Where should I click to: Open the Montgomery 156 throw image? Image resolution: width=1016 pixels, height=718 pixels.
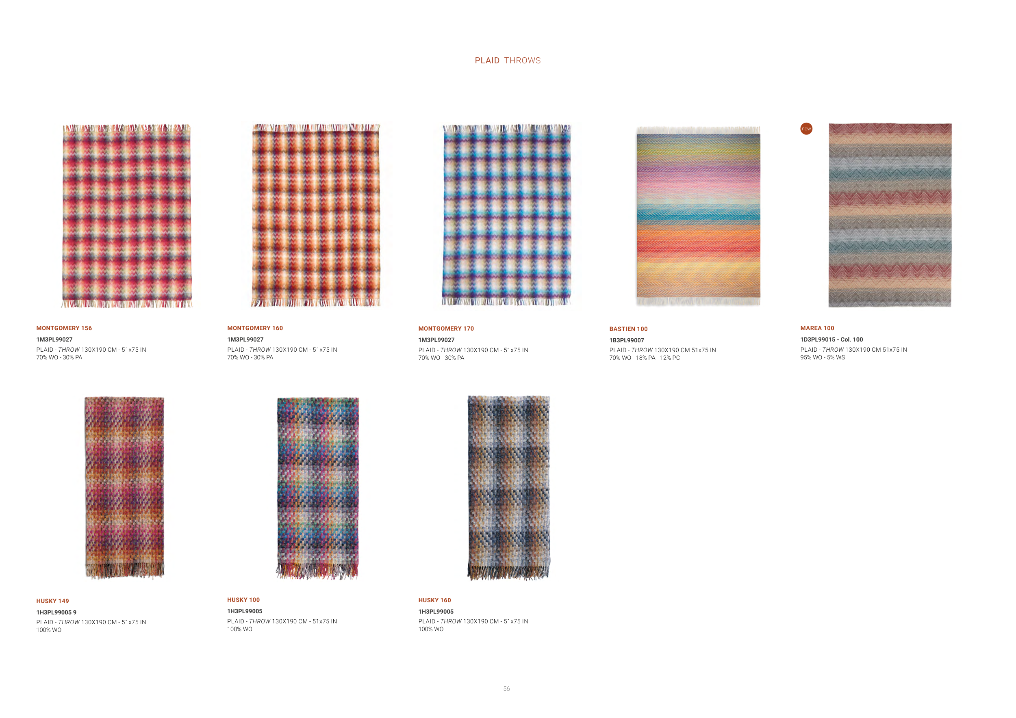(126, 216)
